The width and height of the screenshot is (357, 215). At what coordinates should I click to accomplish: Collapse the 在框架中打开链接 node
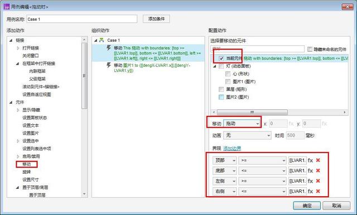(x=17, y=63)
